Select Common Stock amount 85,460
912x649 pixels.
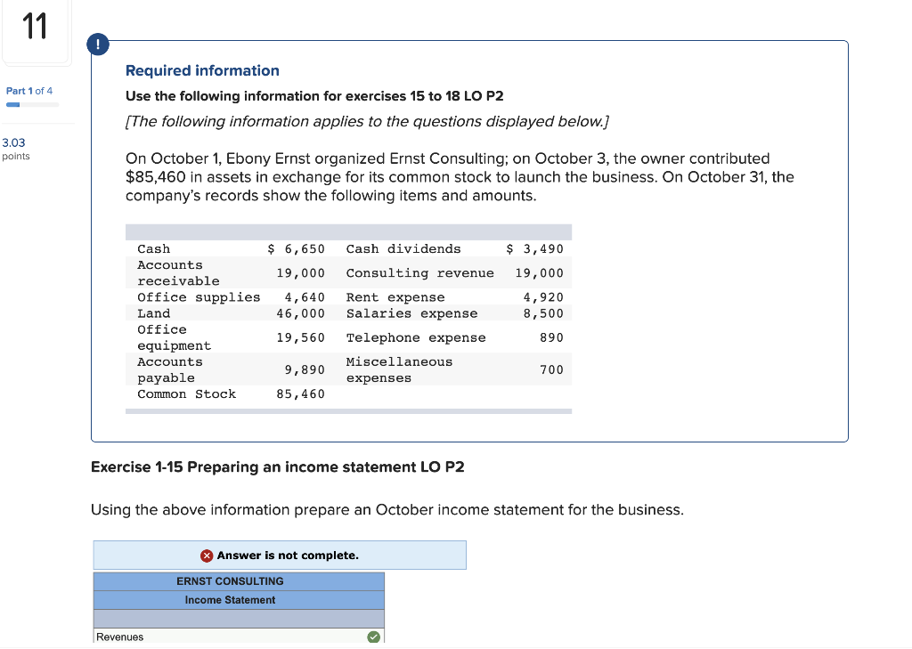300,394
